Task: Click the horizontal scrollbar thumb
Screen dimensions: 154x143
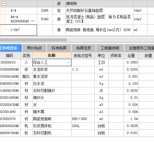Action: 34,40
